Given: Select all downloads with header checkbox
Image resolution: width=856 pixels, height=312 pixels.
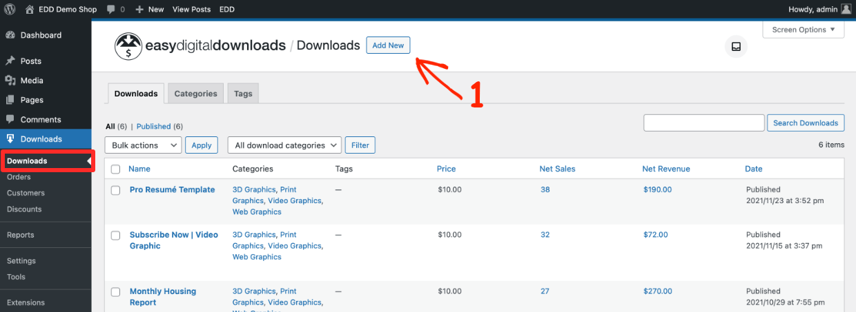Looking at the screenshot, I should point(116,169).
